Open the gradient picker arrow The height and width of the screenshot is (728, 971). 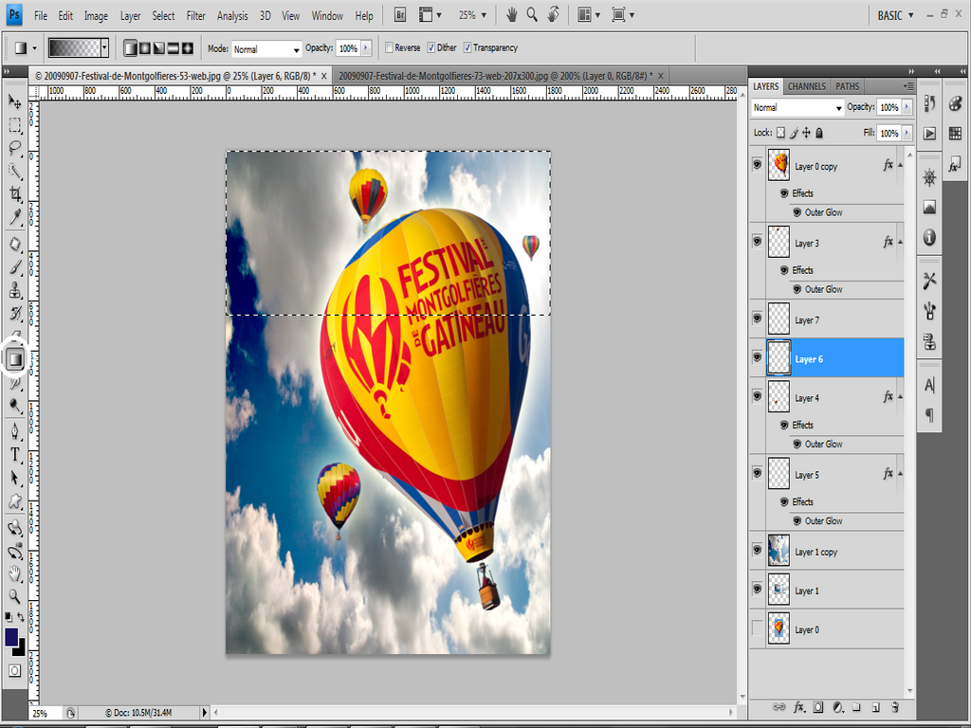(104, 47)
